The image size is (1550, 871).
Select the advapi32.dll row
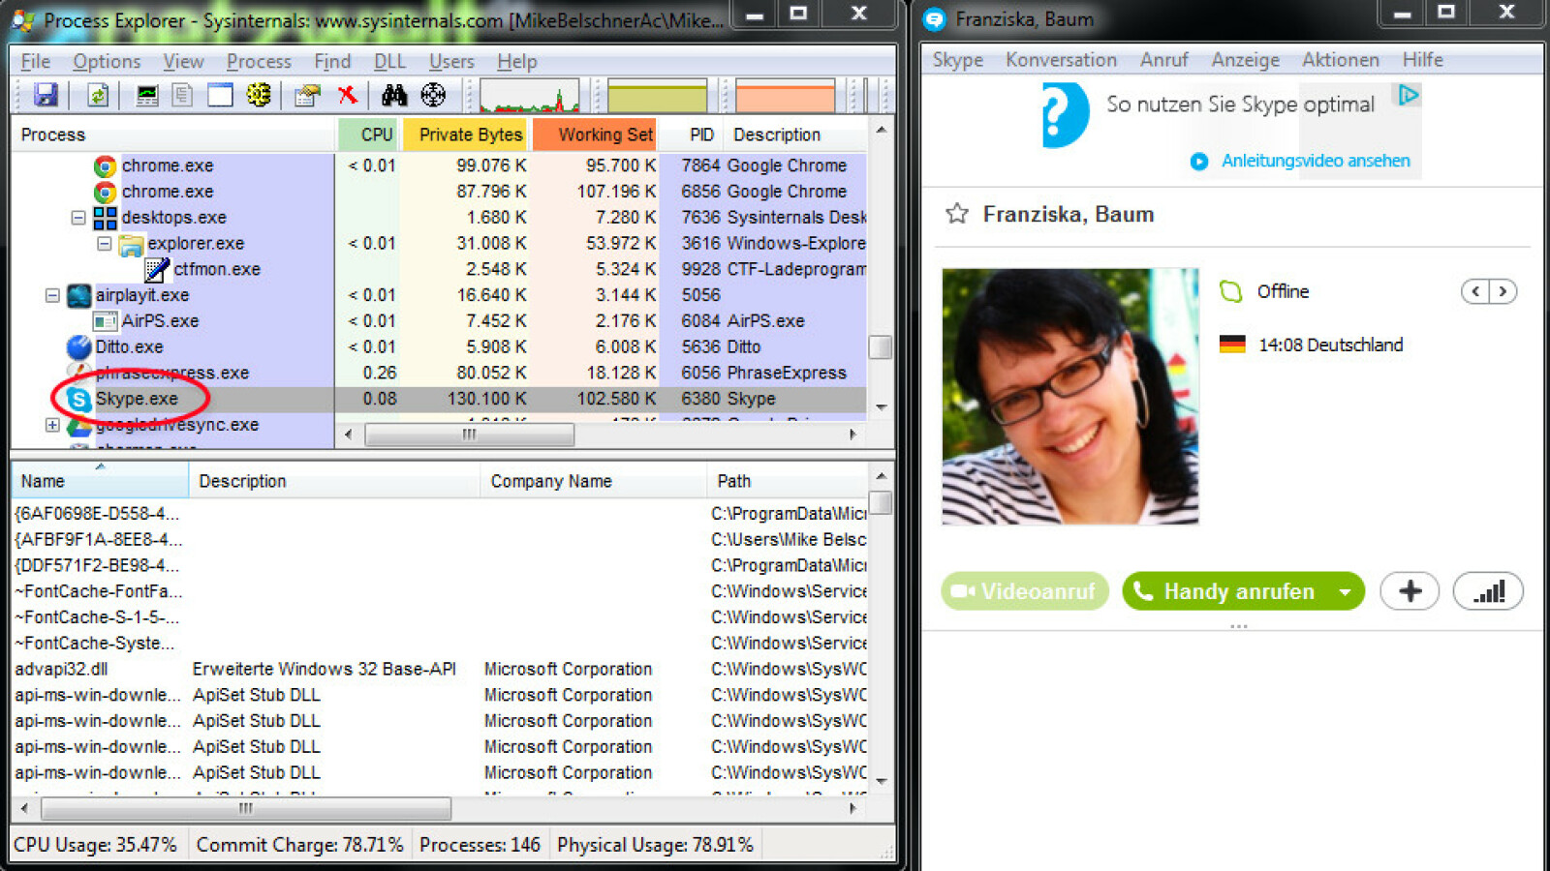coord(440,669)
